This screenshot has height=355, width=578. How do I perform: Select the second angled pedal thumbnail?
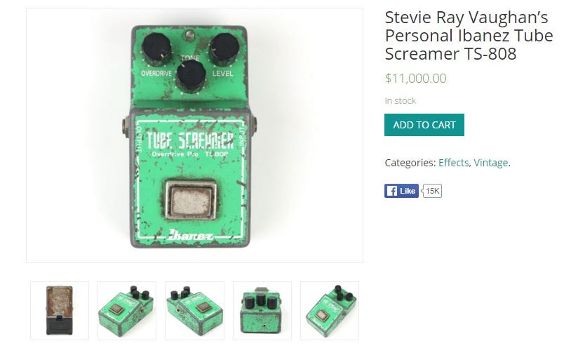pyautogui.click(x=127, y=310)
